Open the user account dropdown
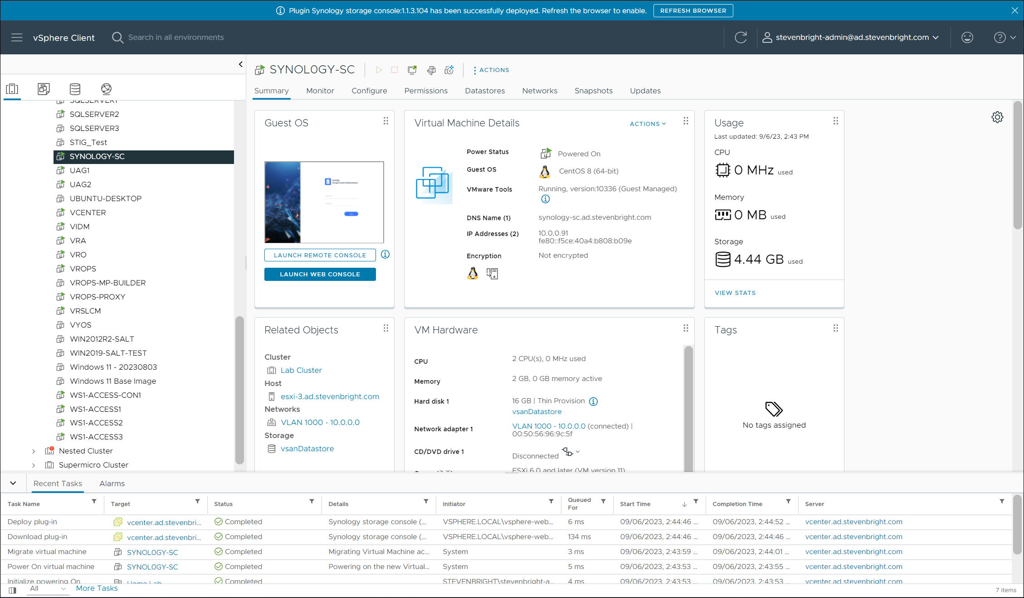The height and width of the screenshot is (598, 1024). [851, 38]
